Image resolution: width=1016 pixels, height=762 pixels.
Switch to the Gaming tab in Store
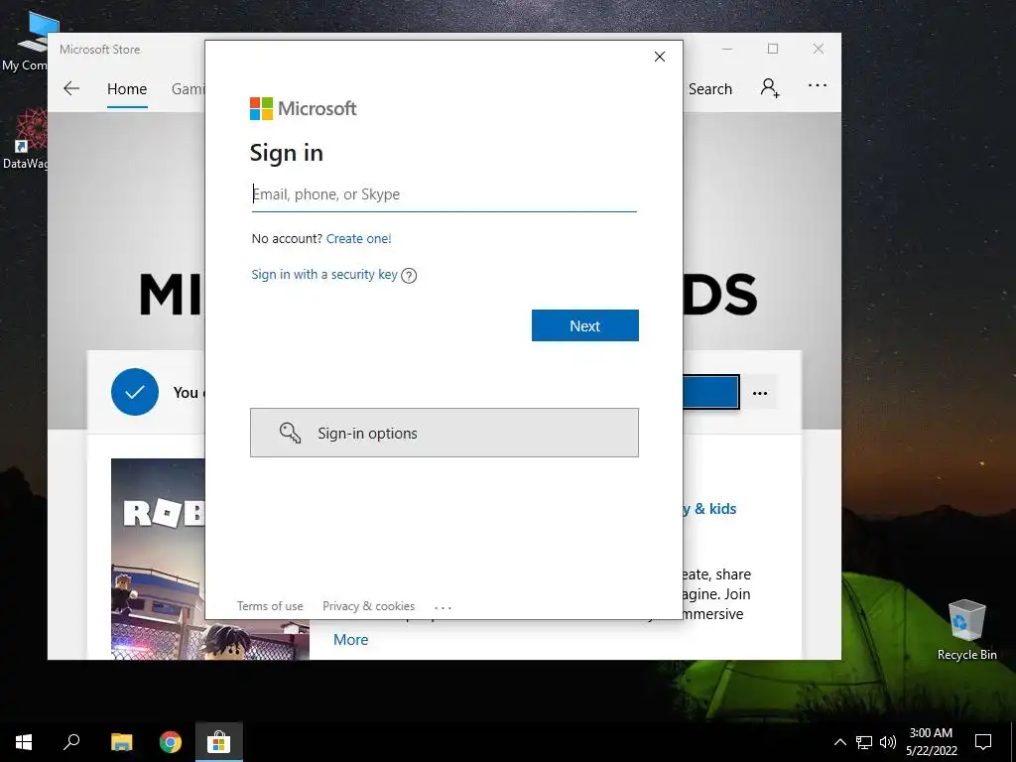pos(188,88)
